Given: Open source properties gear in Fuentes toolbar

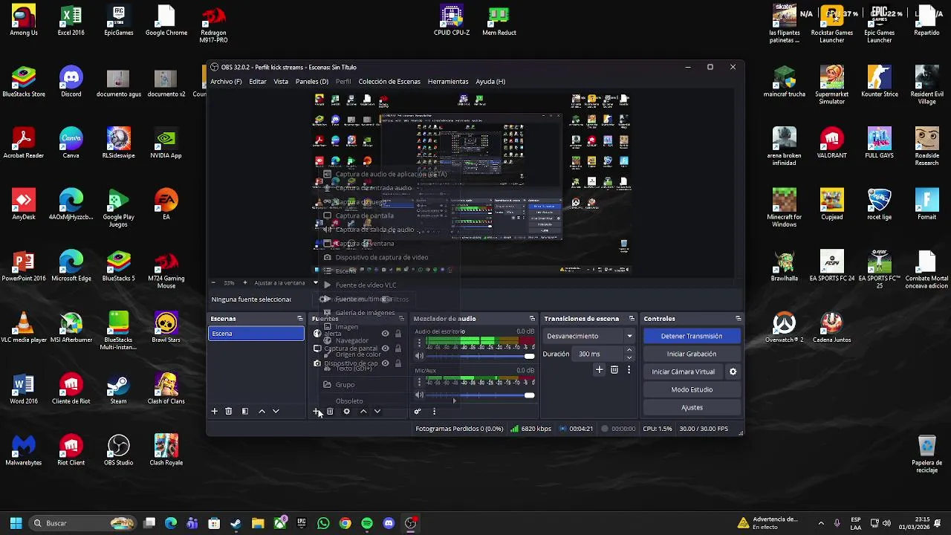Looking at the screenshot, I should [346, 411].
